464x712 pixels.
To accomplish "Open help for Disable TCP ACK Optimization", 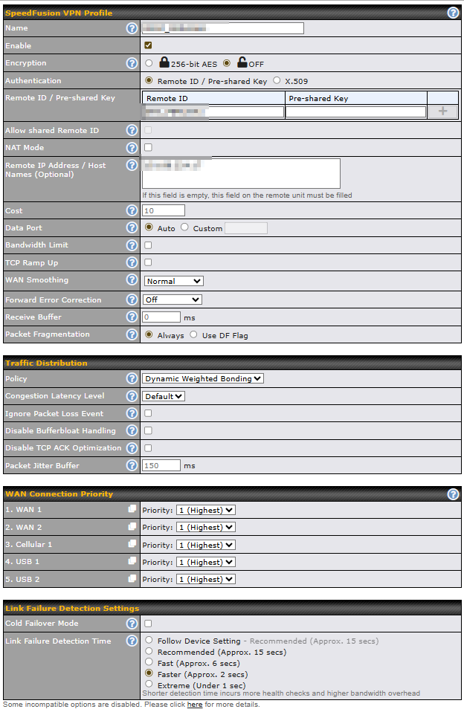I will pos(132,447).
